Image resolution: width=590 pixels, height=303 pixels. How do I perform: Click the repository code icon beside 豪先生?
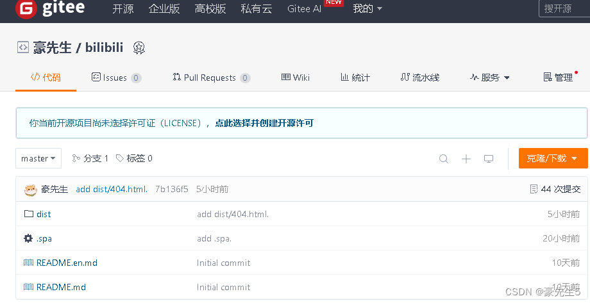click(x=22, y=47)
